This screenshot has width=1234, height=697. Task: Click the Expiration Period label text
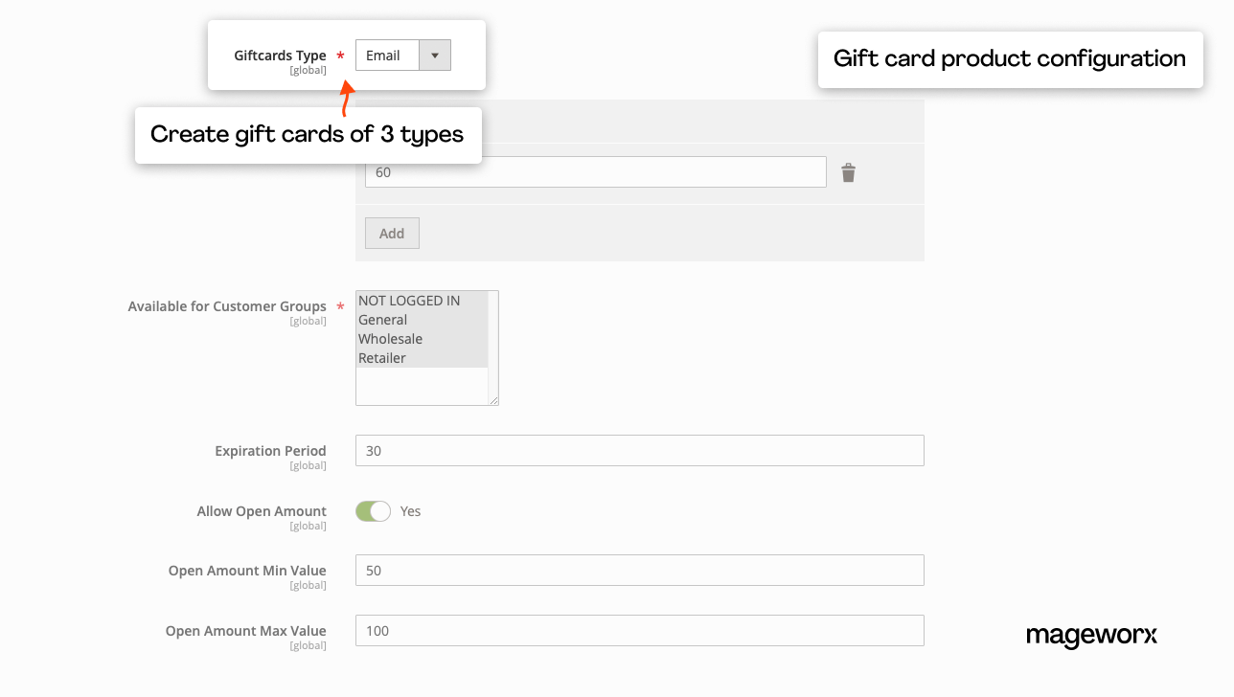270,451
